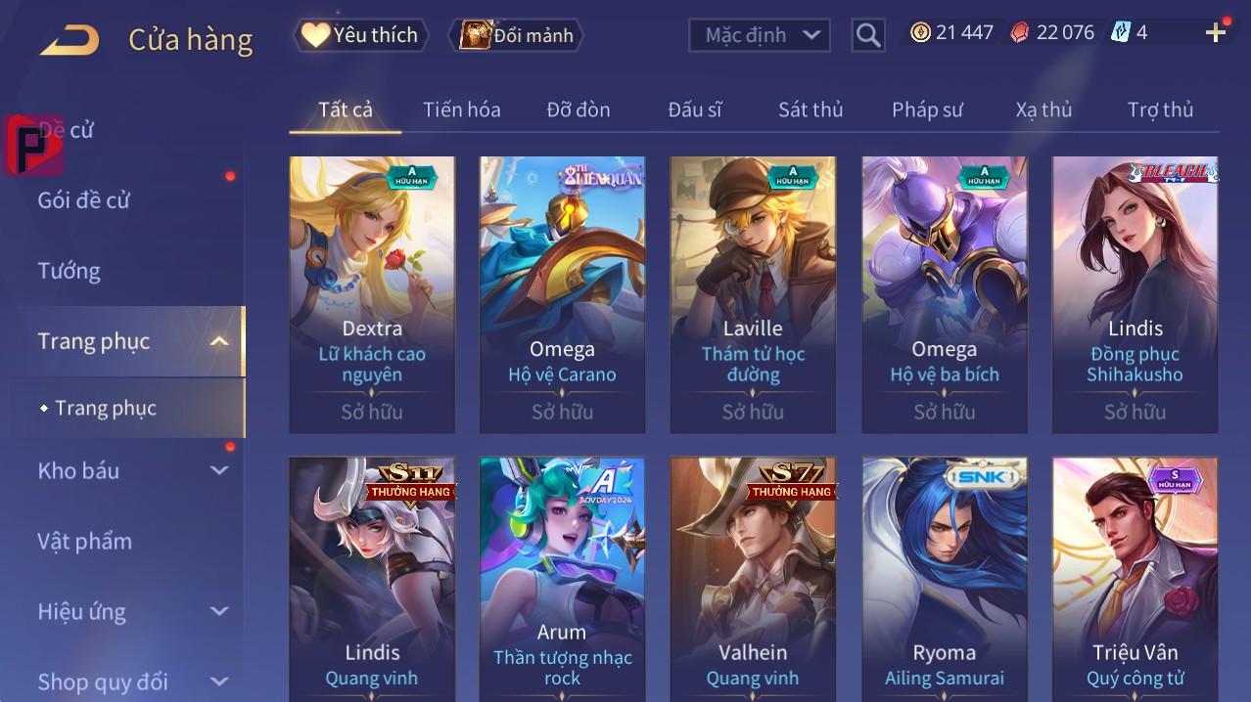Click the chest icon in Đổi mảnh

(475, 35)
